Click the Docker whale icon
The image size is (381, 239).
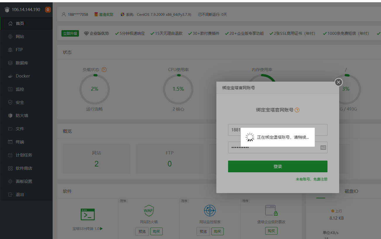(10, 76)
